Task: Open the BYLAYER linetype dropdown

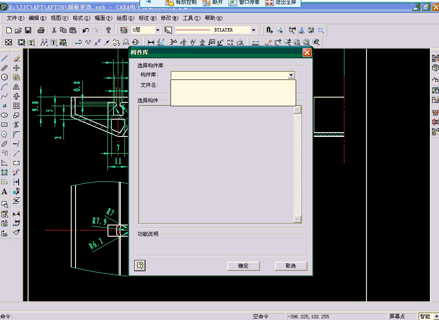Action: (253, 30)
